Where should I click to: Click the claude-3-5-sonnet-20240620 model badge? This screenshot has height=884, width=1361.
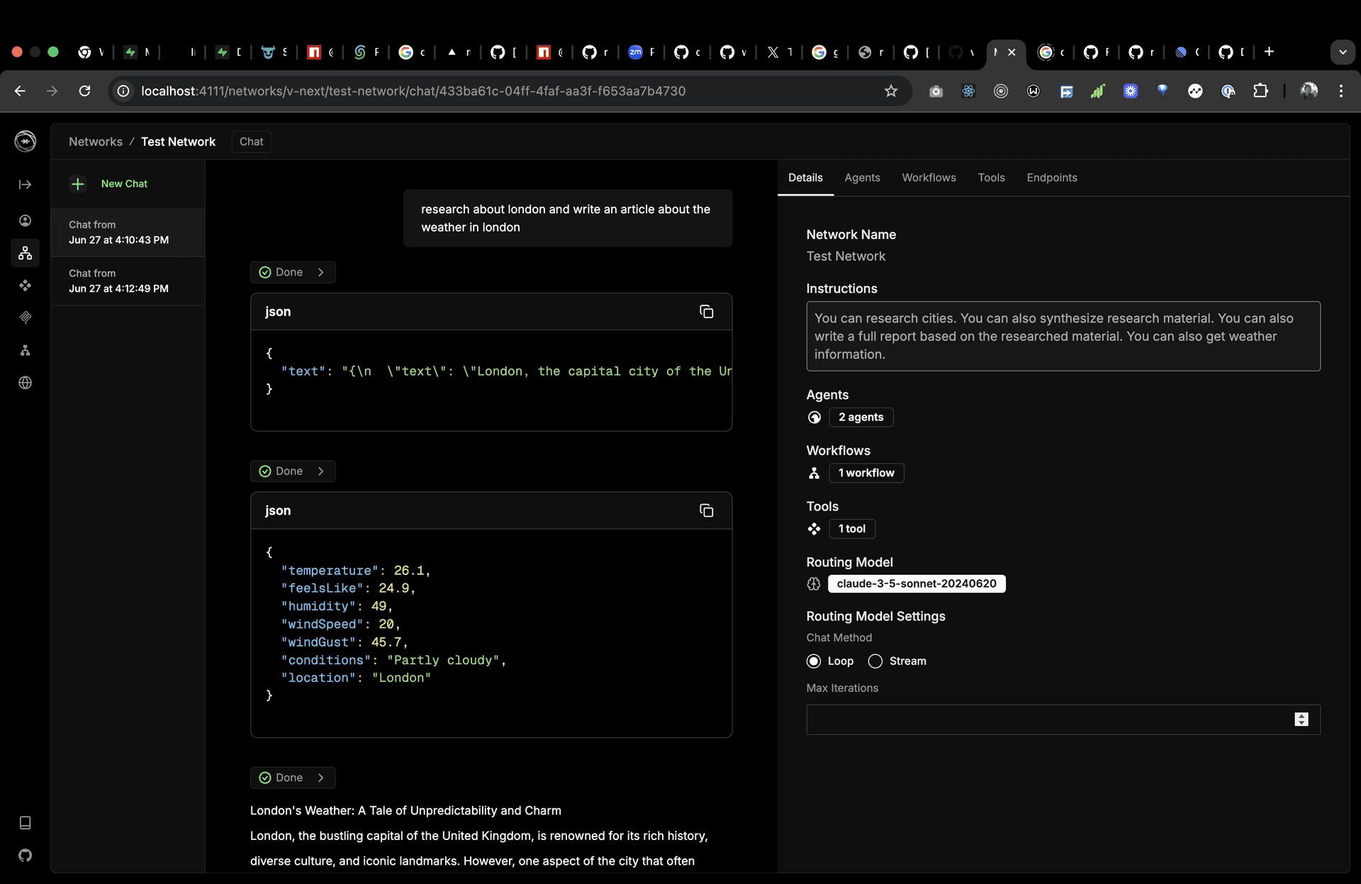point(917,583)
